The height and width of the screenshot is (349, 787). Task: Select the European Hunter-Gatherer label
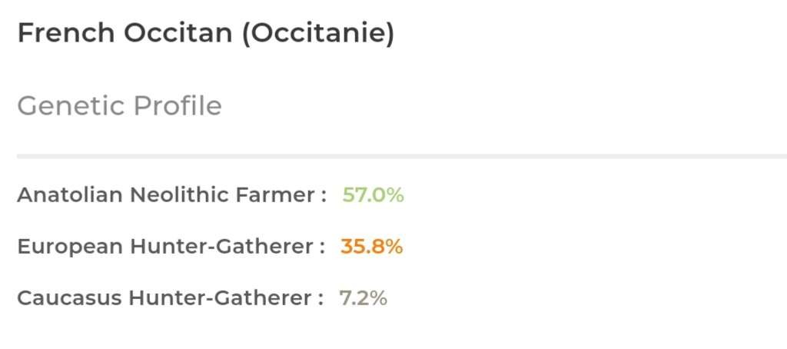pos(171,247)
